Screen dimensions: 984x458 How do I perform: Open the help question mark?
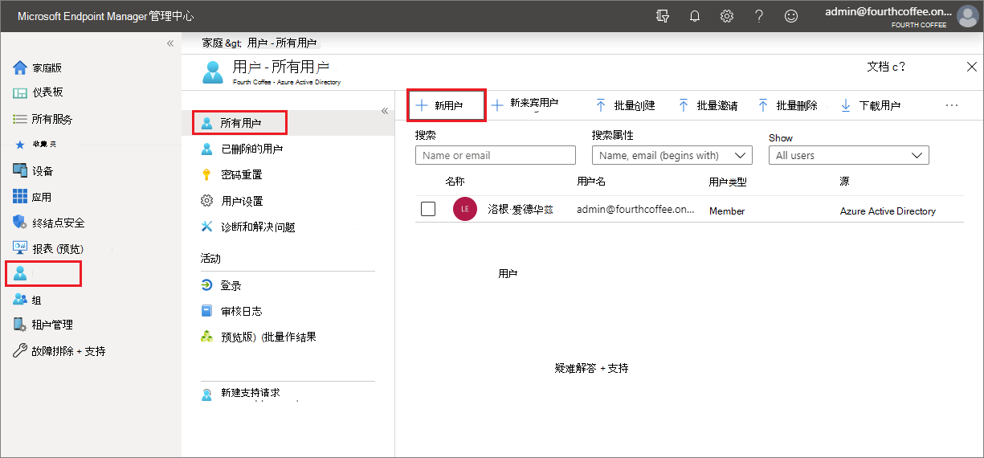pos(759,16)
